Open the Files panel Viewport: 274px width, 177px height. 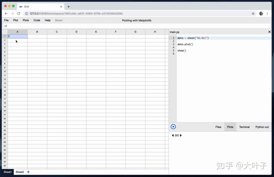pyautogui.click(x=218, y=127)
